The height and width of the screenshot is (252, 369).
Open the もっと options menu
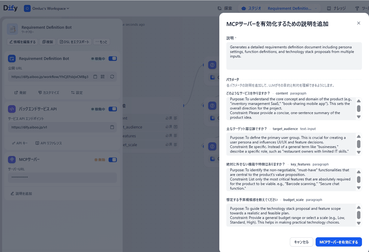(101, 42)
